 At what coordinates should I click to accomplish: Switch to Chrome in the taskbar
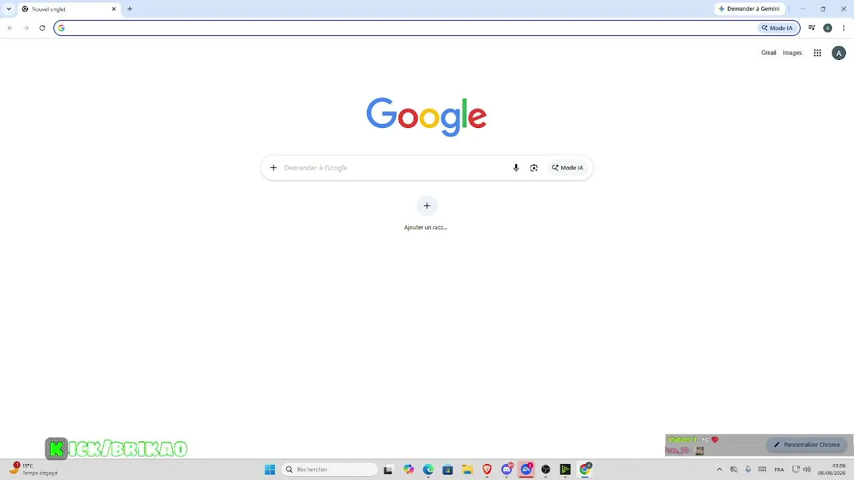[x=585, y=470]
